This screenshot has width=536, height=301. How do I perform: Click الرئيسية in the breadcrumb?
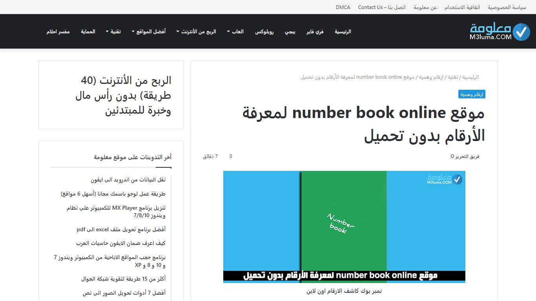[x=470, y=77]
